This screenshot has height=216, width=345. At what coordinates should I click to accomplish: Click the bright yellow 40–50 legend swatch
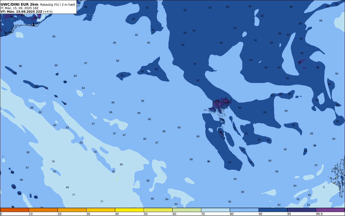coord(129,210)
